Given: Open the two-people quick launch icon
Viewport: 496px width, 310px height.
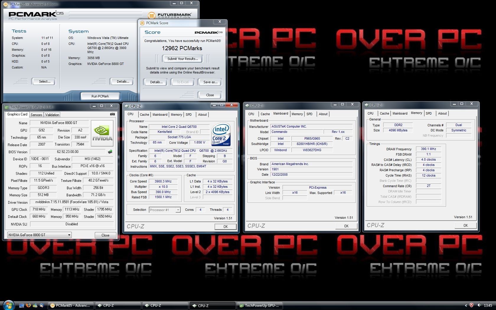Looking at the screenshot, I should (x=35, y=306).
